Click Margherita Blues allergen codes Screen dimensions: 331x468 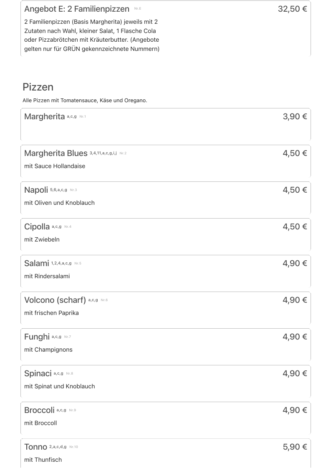coord(103,153)
